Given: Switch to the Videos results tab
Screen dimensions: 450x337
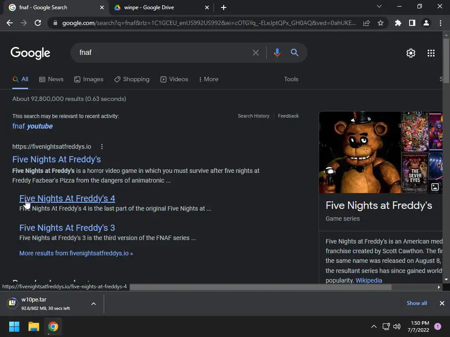Looking at the screenshot, I should (x=174, y=79).
